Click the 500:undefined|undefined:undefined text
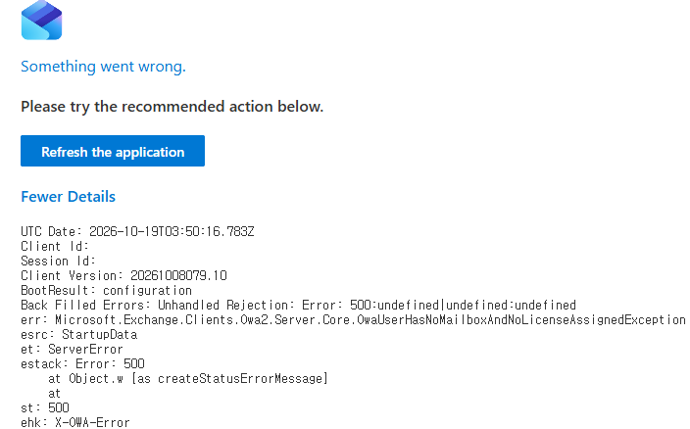Screen dimensions: 690x429 coord(463,305)
